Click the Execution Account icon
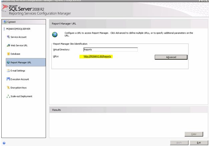 pyautogui.click(x=8, y=79)
